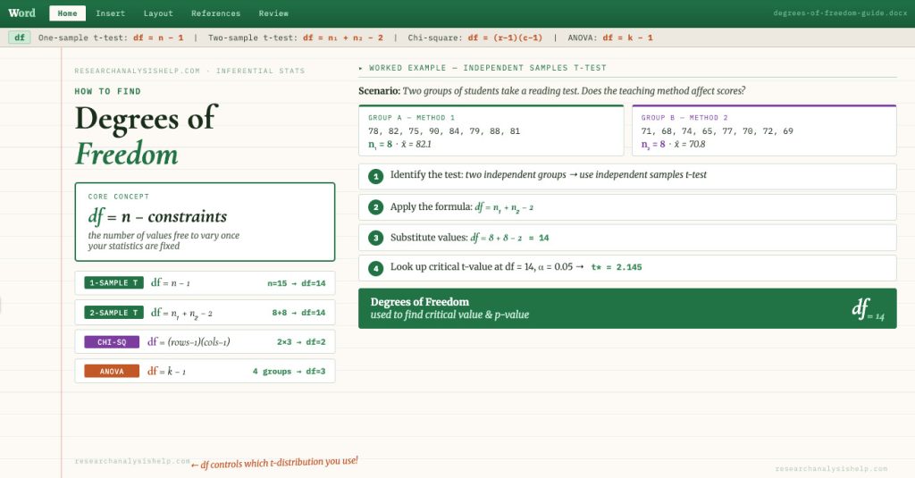Screen dimensions: 915x478
Task: Click the 1-SAMPLE T badge
Action: tap(113, 283)
